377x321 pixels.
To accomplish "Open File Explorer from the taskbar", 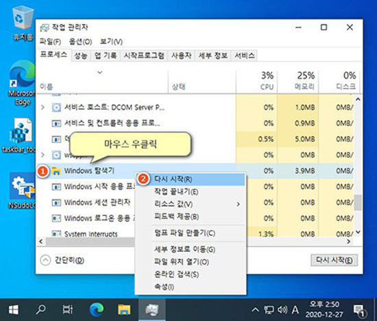I will (x=124, y=310).
